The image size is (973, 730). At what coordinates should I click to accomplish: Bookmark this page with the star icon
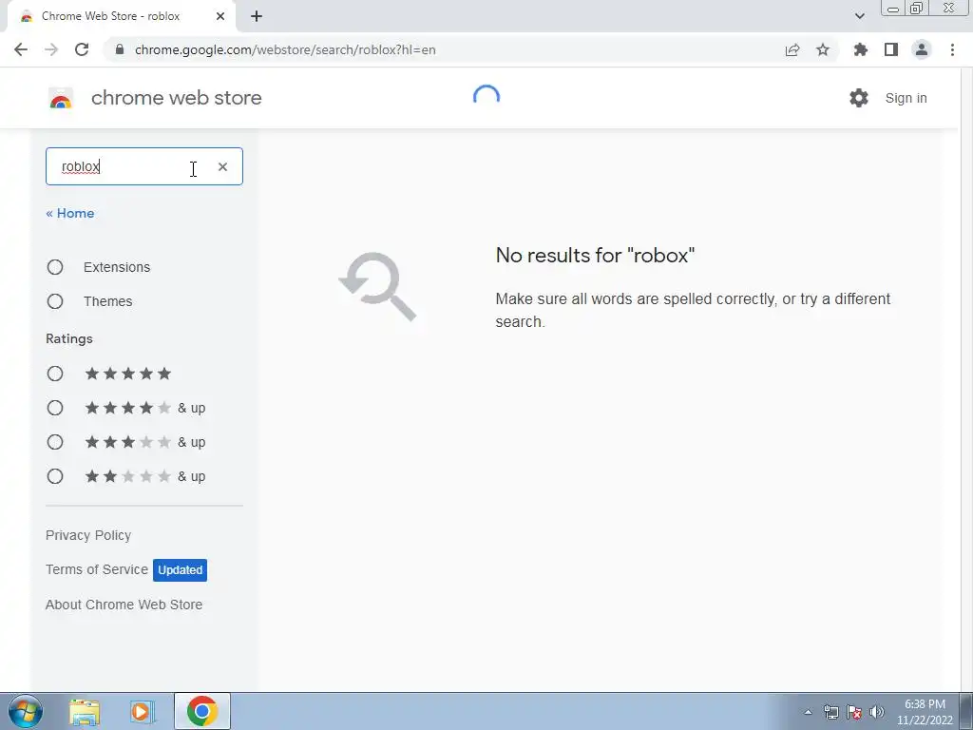click(x=823, y=49)
